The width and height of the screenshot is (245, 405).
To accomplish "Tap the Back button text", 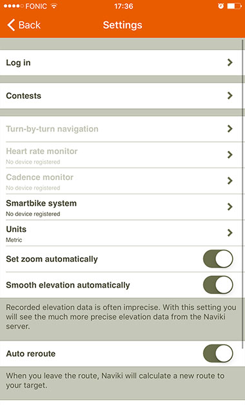I will tap(30, 25).
